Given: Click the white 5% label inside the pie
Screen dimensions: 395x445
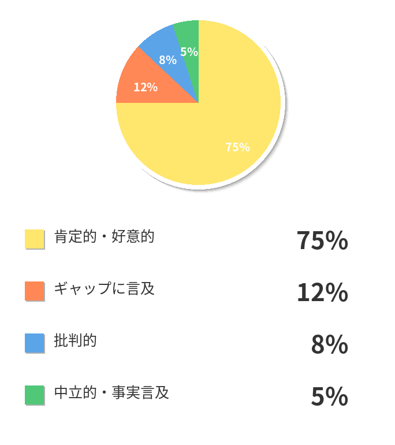Looking at the screenshot, I should click(189, 52).
